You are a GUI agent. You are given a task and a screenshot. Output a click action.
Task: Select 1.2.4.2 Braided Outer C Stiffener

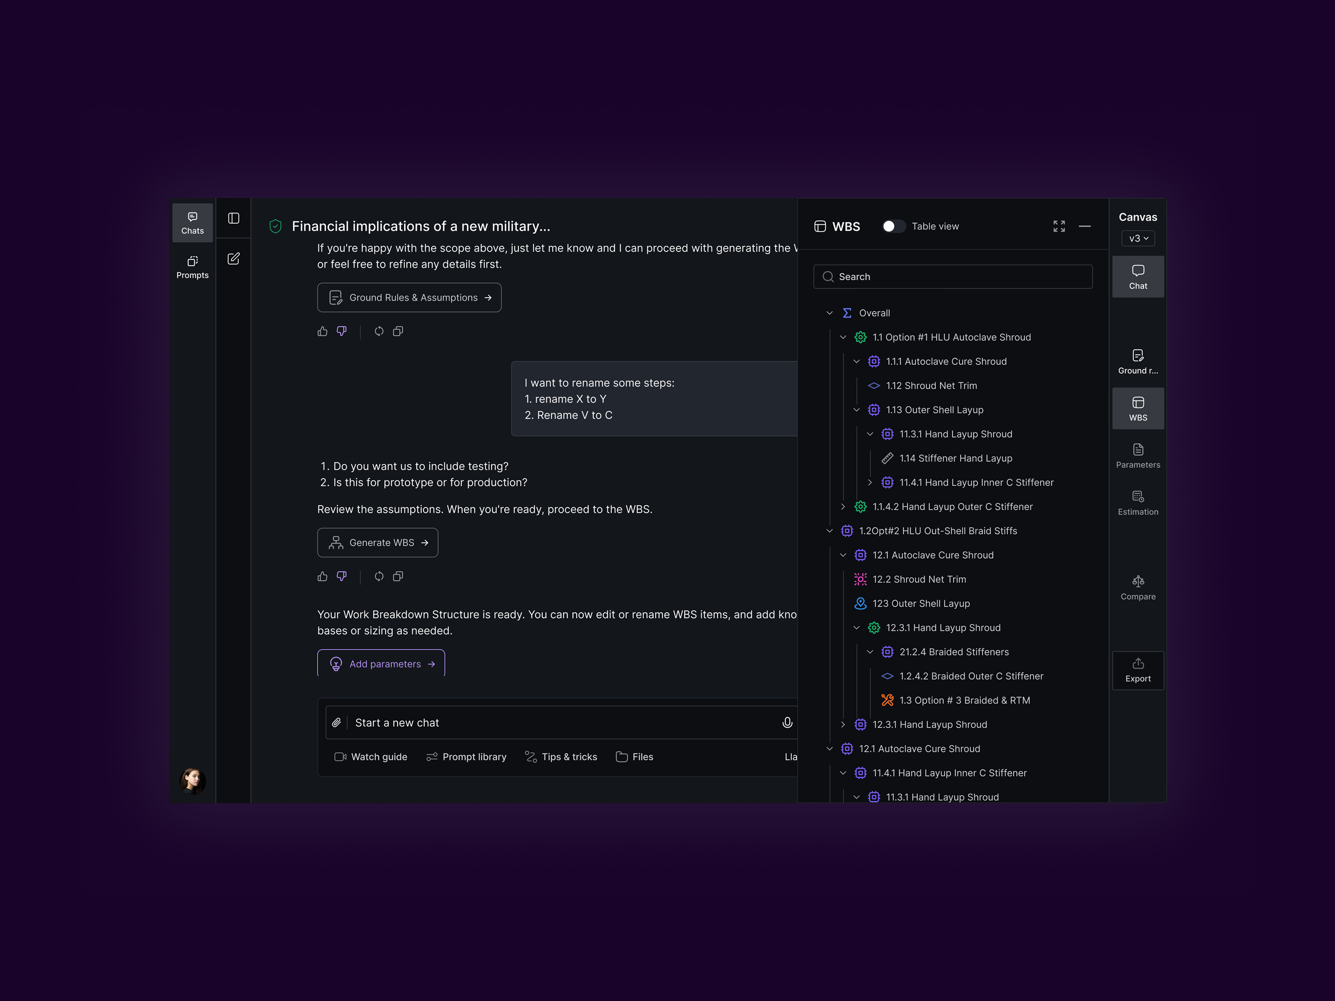point(971,676)
